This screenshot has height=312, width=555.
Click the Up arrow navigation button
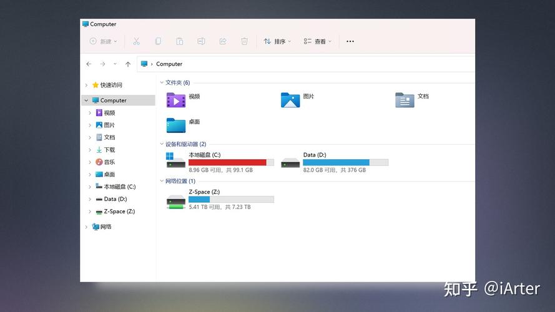point(128,64)
